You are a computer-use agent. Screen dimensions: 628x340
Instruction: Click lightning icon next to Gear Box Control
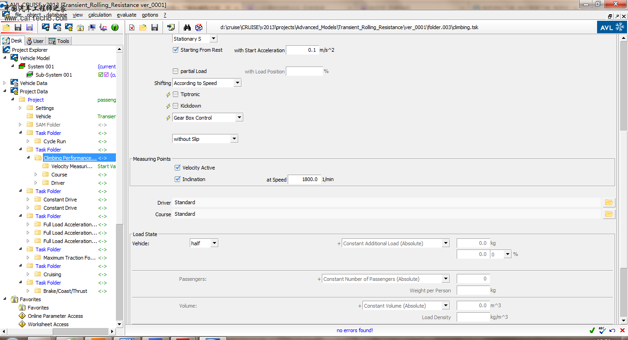tap(168, 118)
